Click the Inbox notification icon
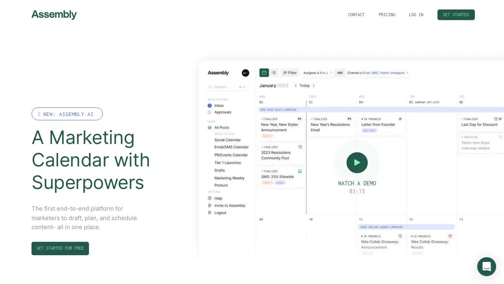The width and height of the screenshot is (504, 284). click(209, 106)
